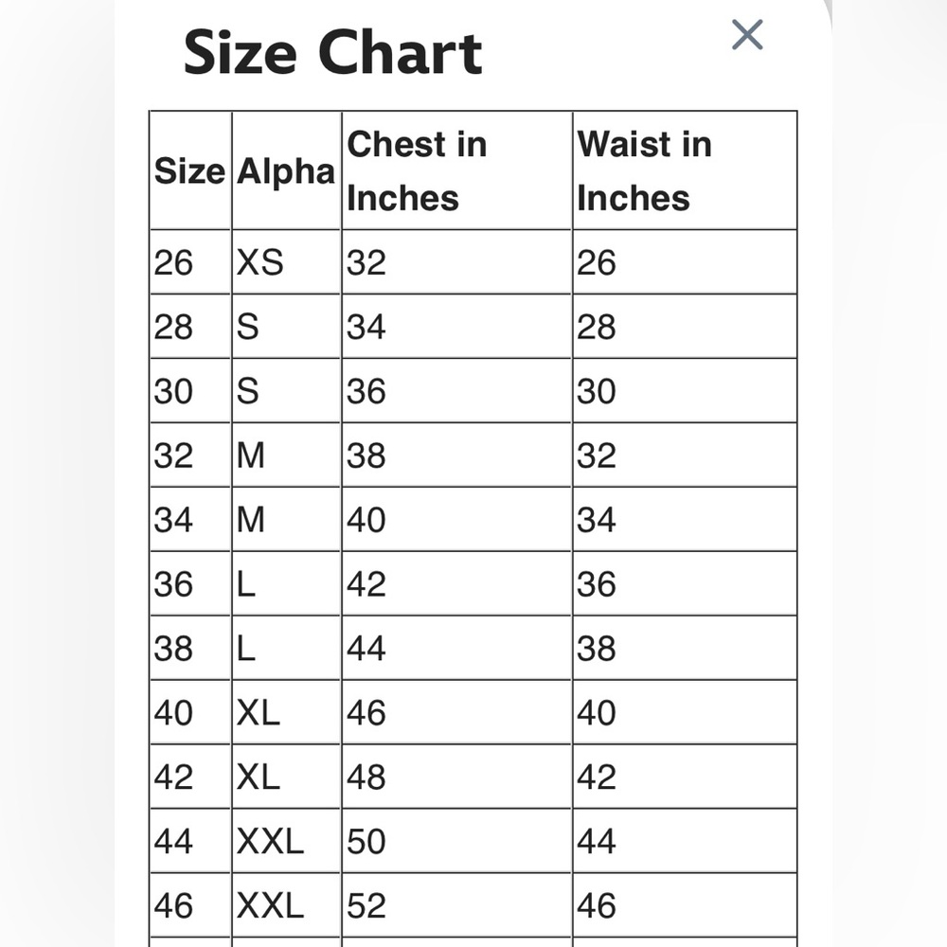Click the Chest in Inches header
Viewport: 947px width, 947px height.
click(x=456, y=170)
